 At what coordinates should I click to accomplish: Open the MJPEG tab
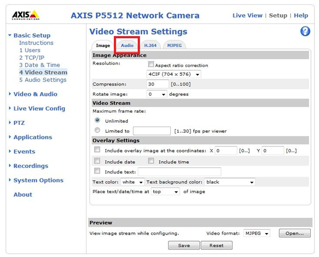[x=174, y=45]
